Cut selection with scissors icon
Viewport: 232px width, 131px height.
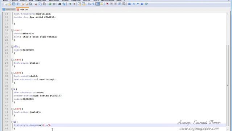(36, 4)
